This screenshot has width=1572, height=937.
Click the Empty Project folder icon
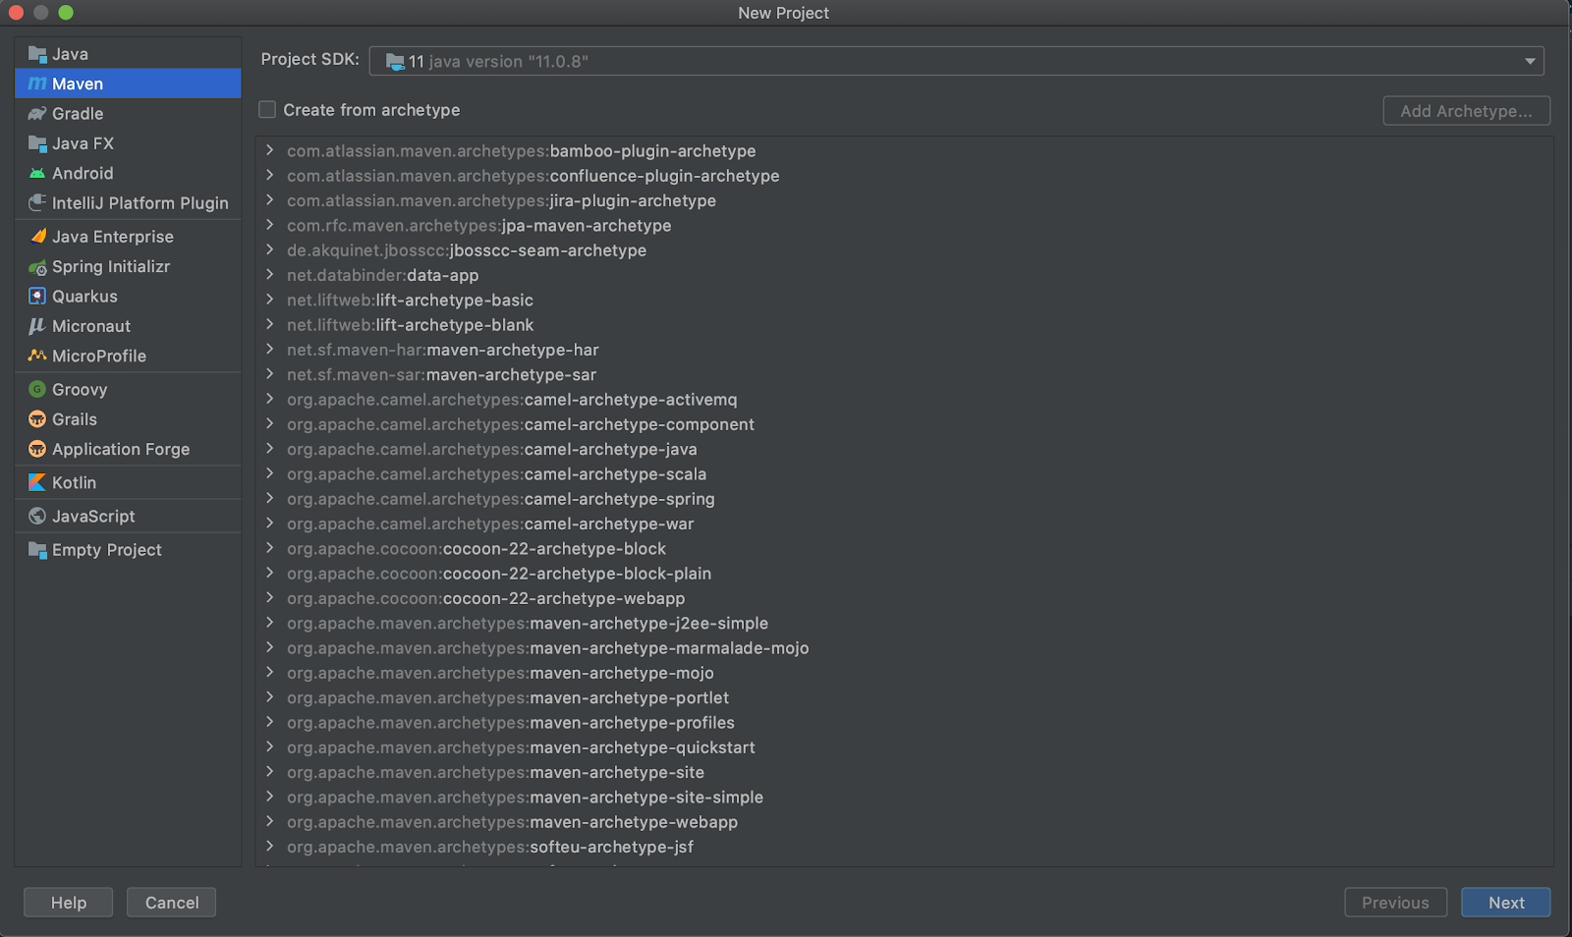click(37, 550)
